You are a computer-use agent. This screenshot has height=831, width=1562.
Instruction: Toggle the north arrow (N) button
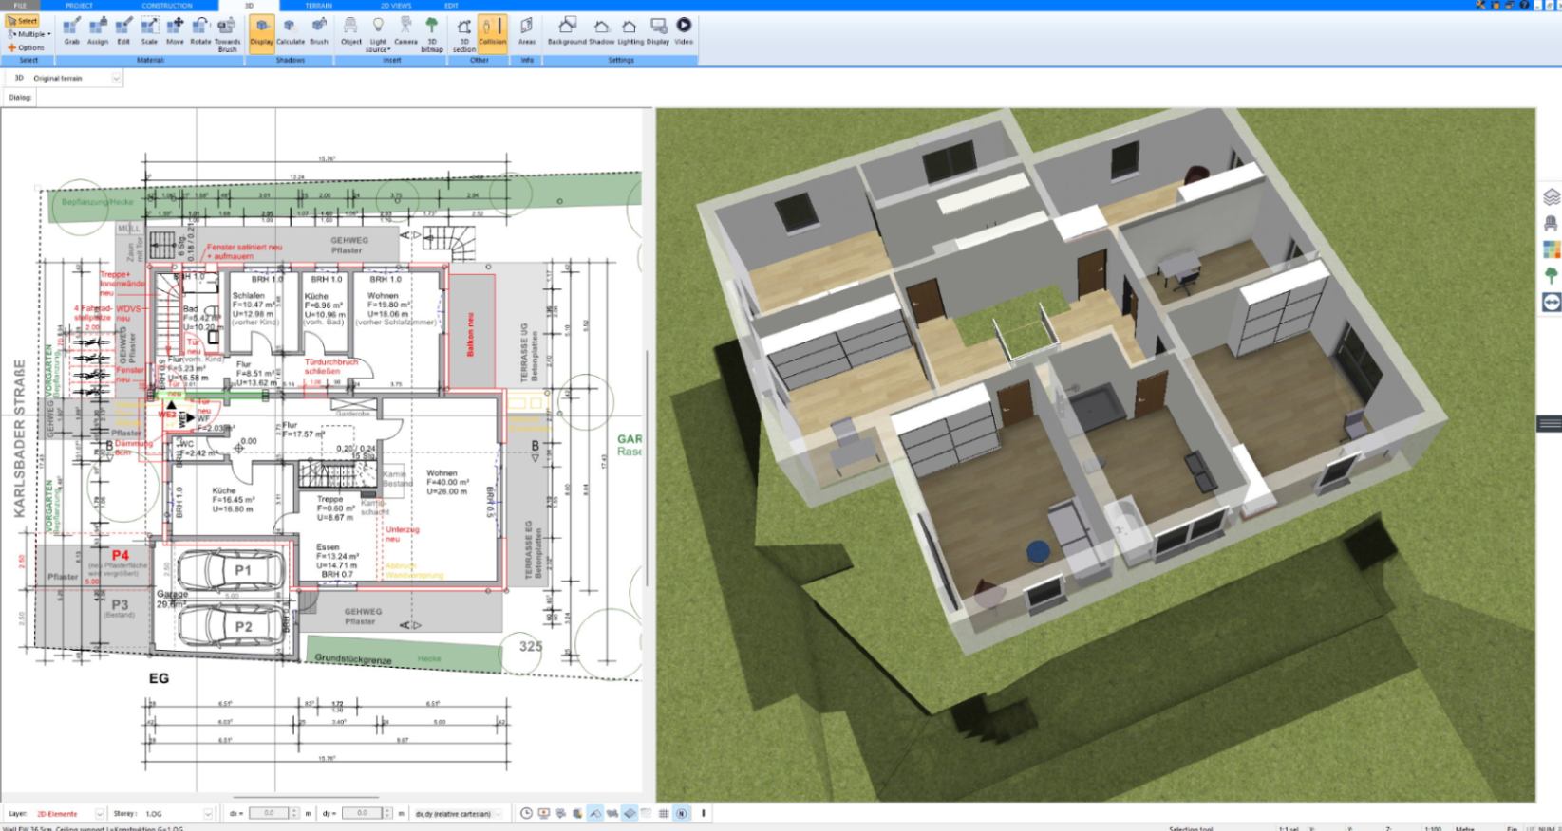click(x=681, y=813)
